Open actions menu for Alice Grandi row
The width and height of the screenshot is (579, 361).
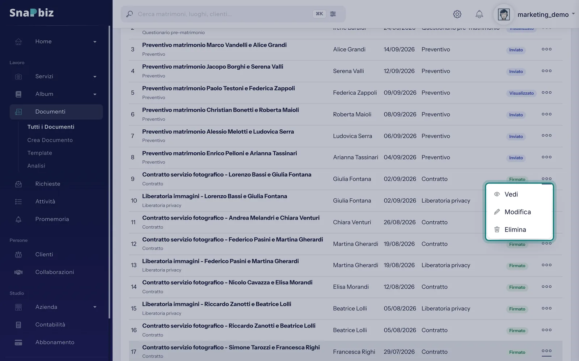coord(546,49)
